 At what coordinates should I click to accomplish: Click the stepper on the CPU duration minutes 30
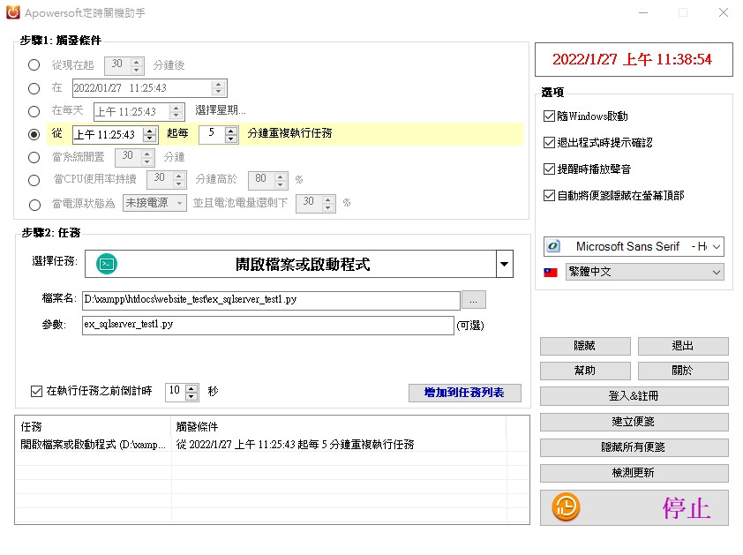point(179,180)
